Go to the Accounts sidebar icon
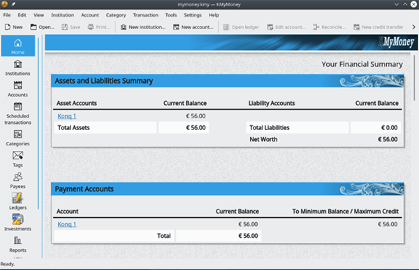The width and height of the screenshot is (419, 270). [x=17, y=89]
